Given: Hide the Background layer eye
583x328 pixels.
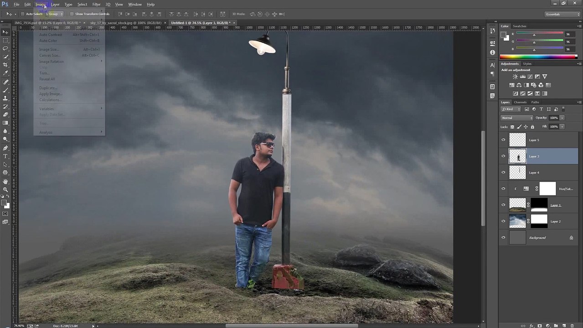Looking at the screenshot, I should [x=503, y=237].
